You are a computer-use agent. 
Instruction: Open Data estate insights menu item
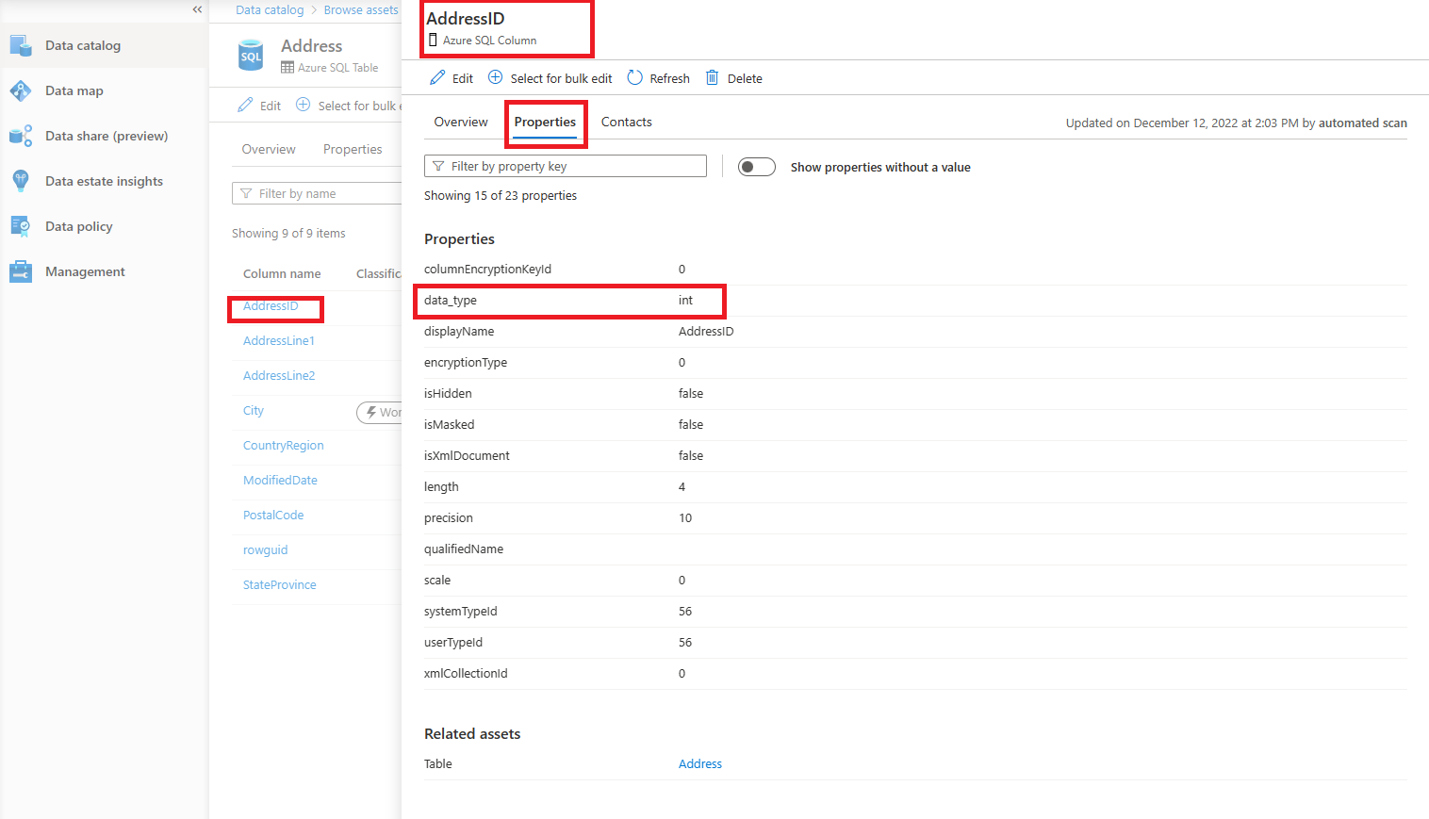point(104,181)
